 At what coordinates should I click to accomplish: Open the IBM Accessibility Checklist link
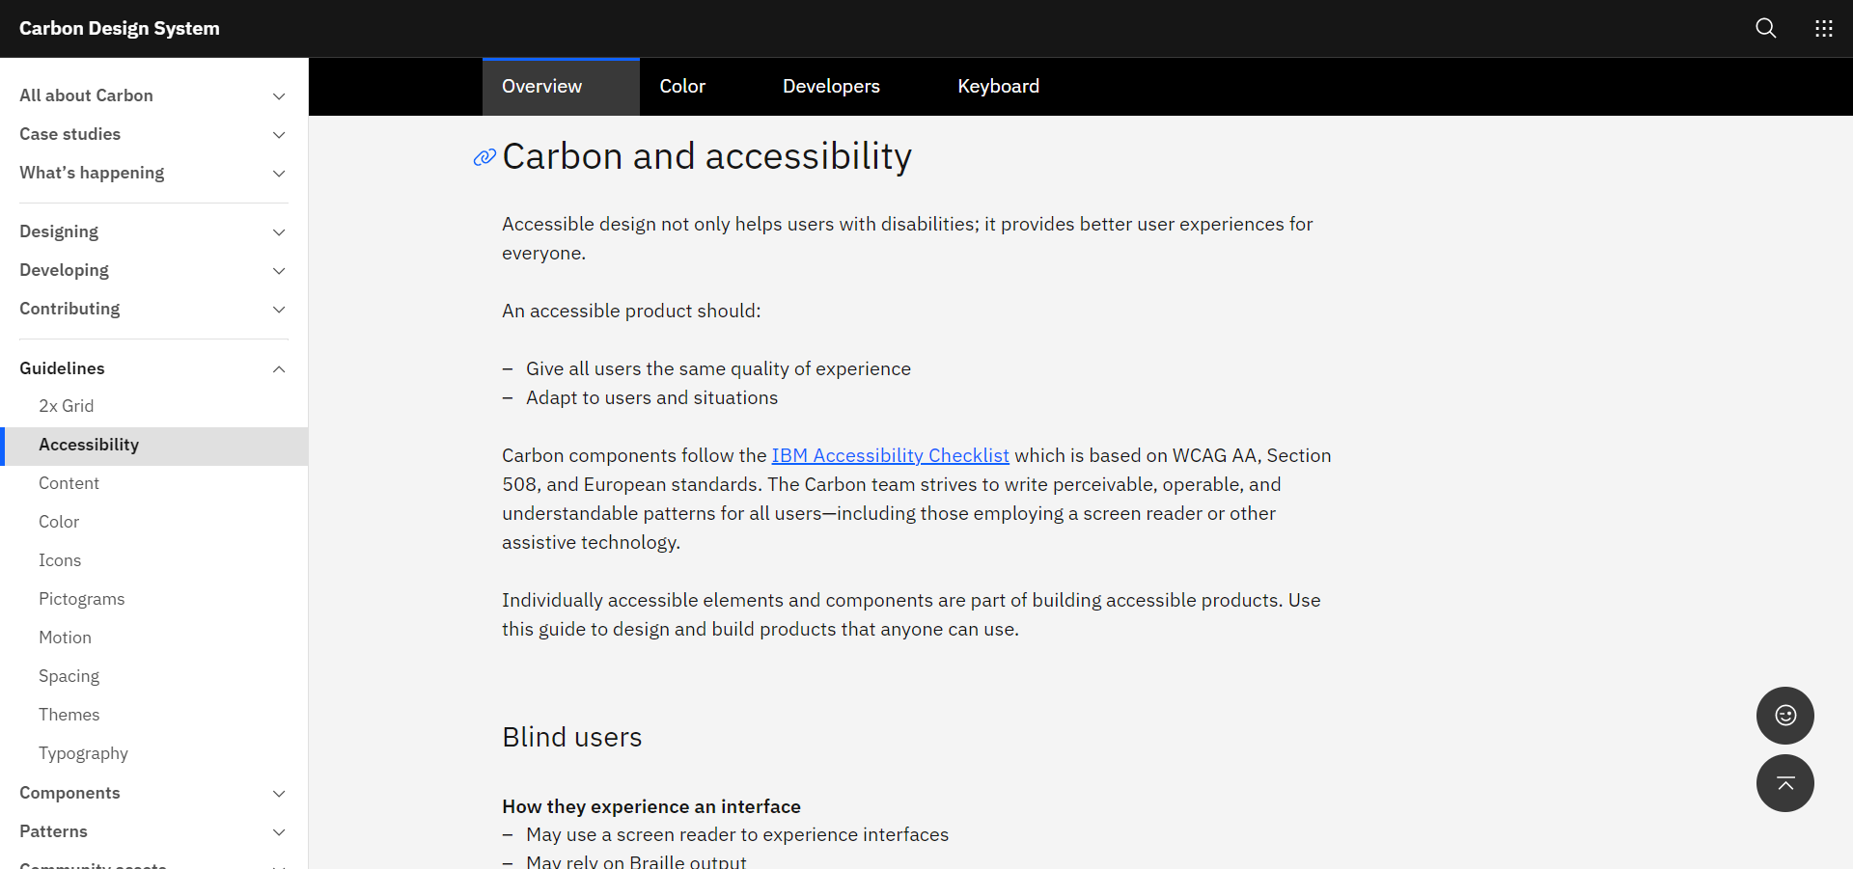890,455
